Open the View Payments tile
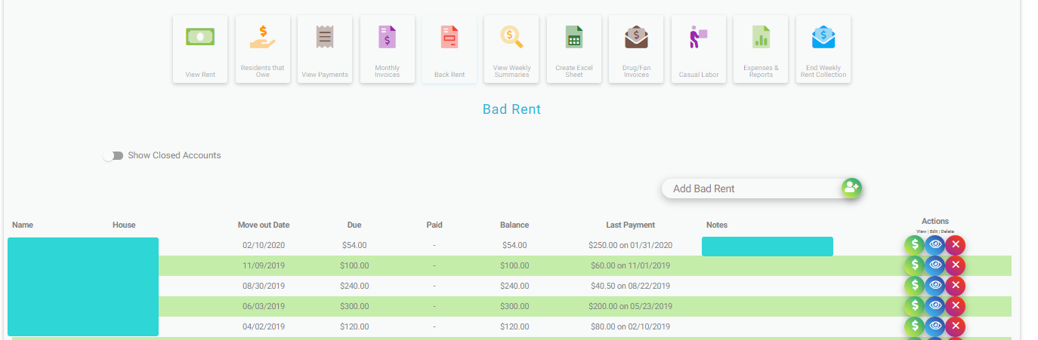This screenshot has width=1038, height=340. tap(325, 49)
